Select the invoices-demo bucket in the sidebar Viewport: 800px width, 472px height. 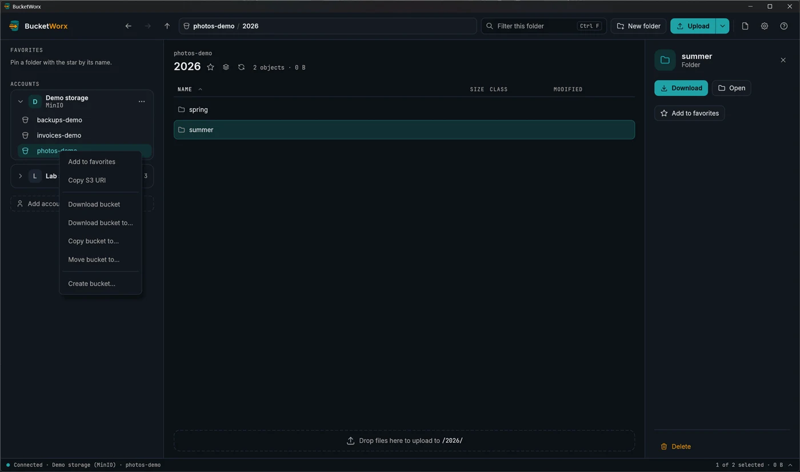[x=85, y=135]
